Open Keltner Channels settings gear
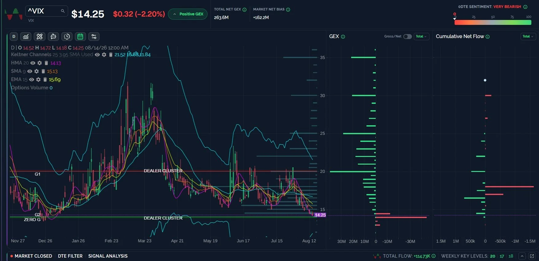This screenshot has height=261, width=539. tap(104, 55)
